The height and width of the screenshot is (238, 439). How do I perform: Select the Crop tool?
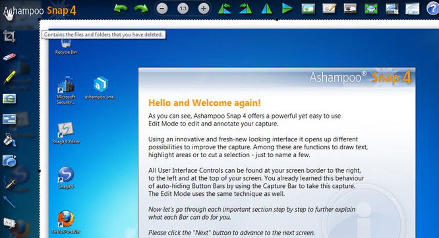click(x=9, y=37)
